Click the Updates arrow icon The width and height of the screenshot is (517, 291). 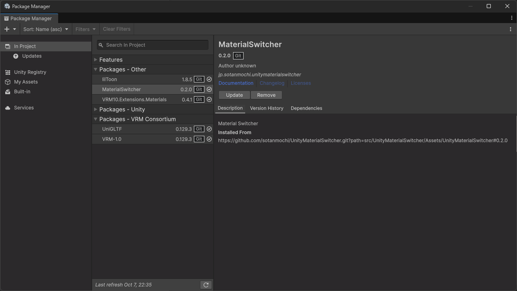tap(16, 56)
